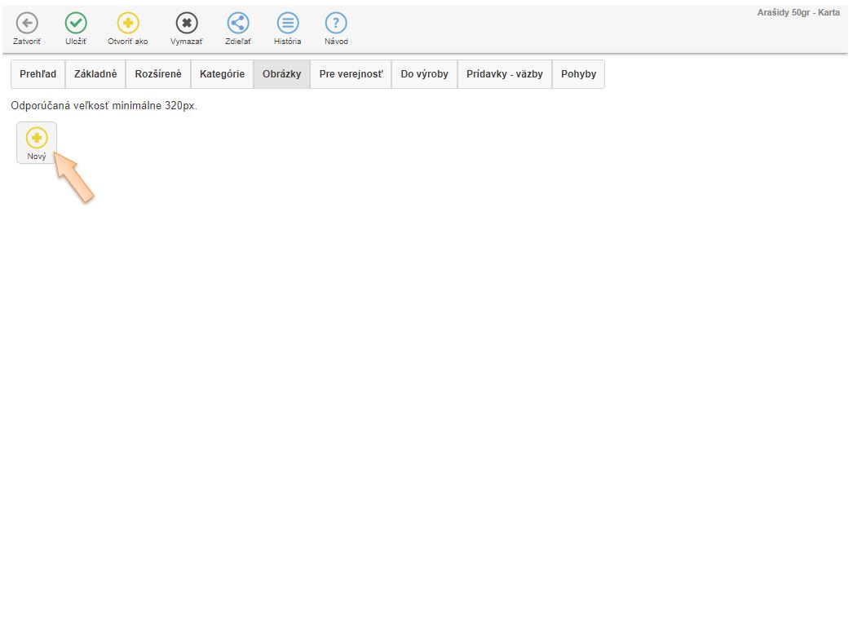Share the card via the Zdieľať icon
Image resolution: width=853 pixels, height=618 pixels.
(238, 24)
